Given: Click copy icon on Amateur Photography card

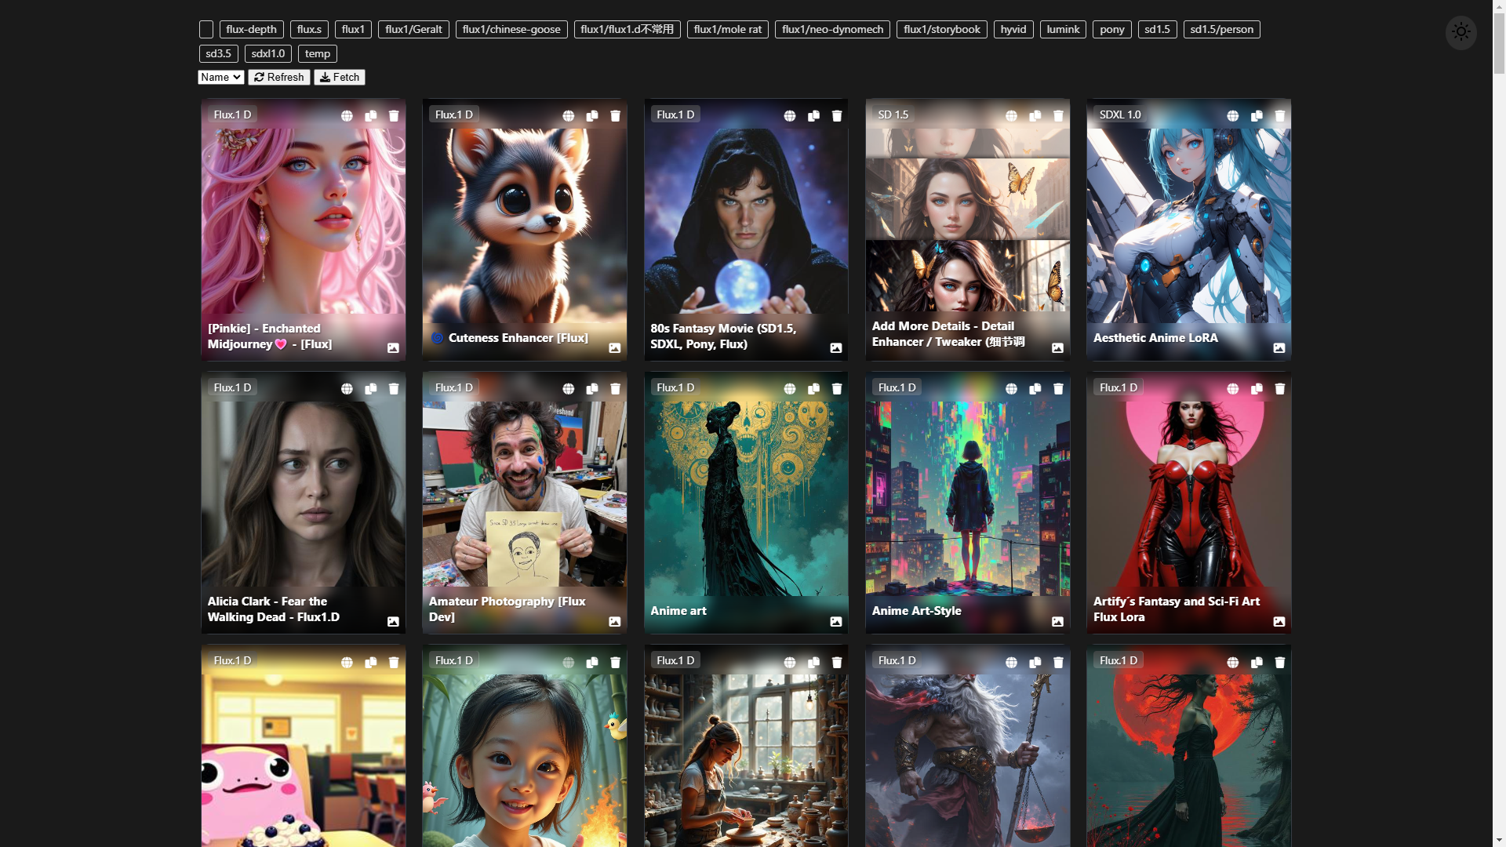Looking at the screenshot, I should point(592,389).
